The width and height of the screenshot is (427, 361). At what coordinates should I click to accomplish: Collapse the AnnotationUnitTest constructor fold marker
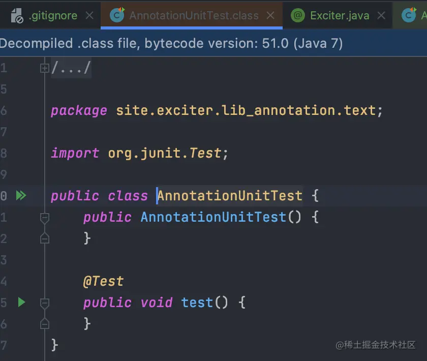44,218
